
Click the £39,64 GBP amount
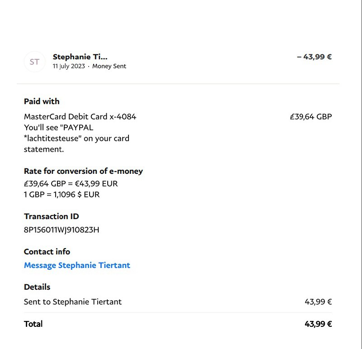click(311, 117)
